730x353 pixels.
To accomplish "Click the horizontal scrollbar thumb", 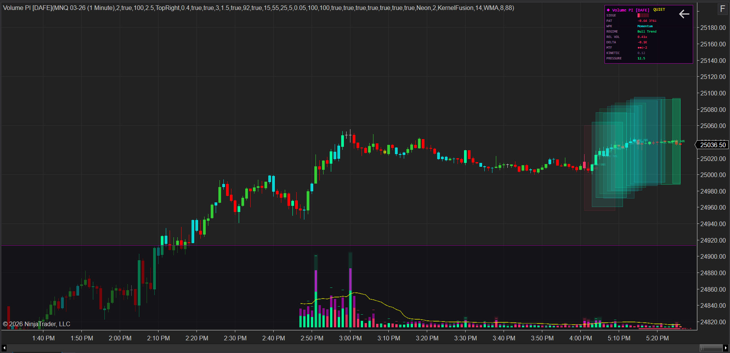I will pos(710,348).
